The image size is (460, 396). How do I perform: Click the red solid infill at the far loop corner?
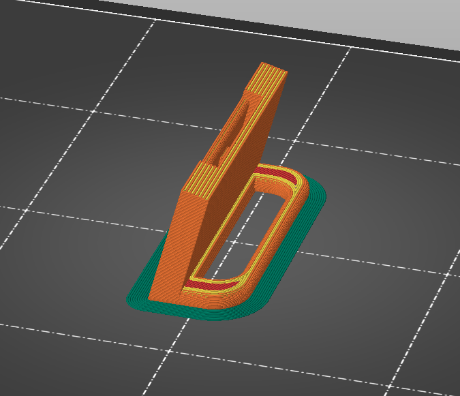(277, 174)
